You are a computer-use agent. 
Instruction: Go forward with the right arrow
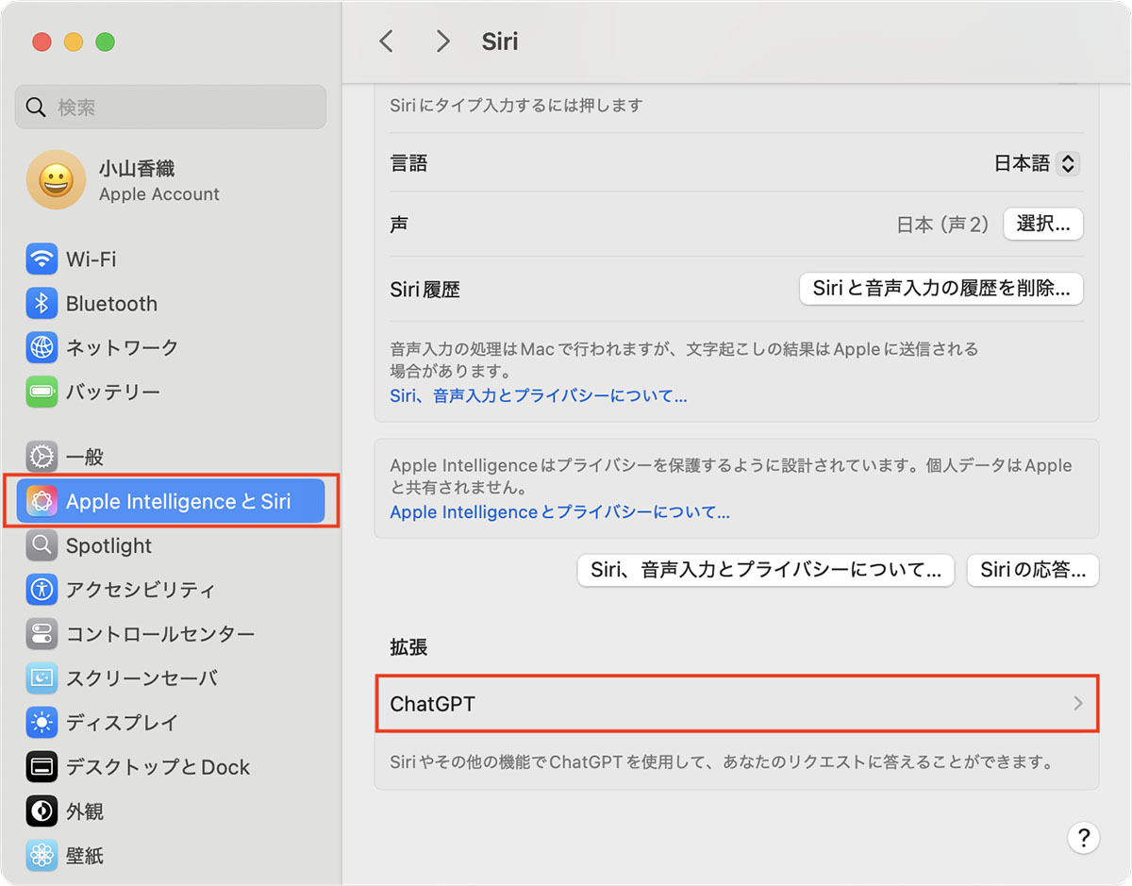pyautogui.click(x=442, y=42)
